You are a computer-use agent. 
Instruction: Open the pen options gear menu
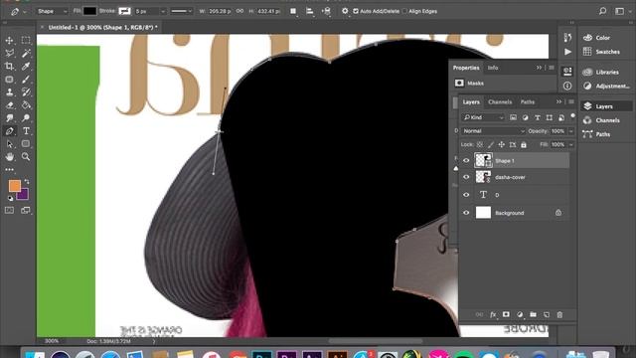coord(345,11)
